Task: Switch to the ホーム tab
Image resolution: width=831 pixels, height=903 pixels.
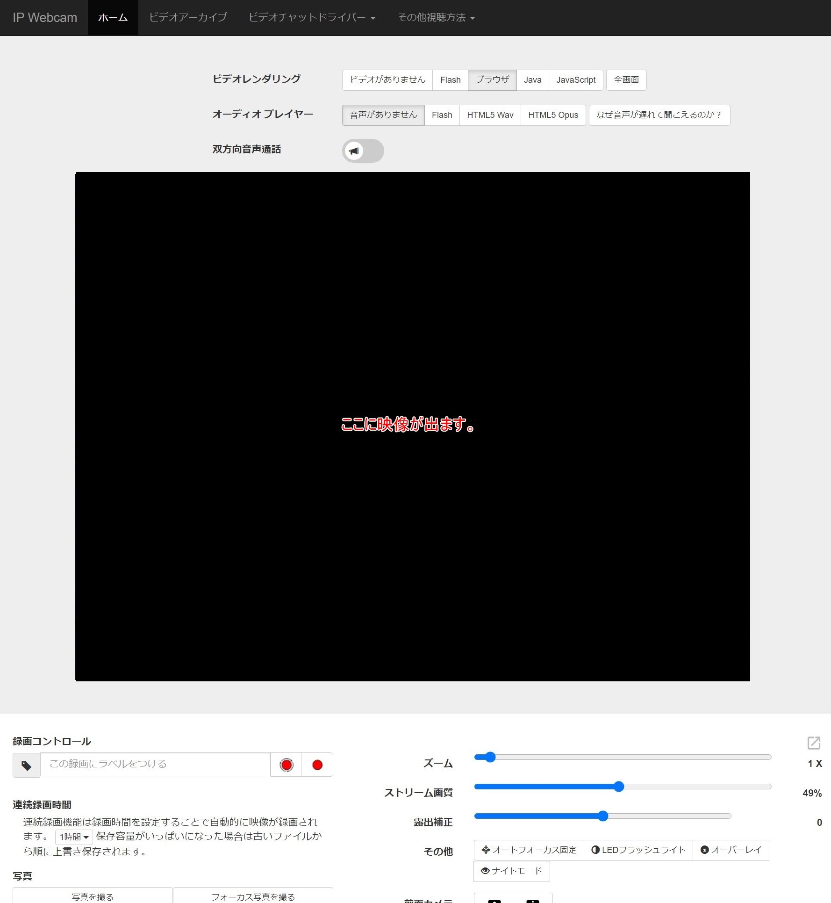Action: [113, 18]
